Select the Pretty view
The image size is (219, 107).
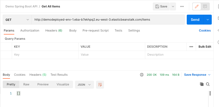[11, 84]
